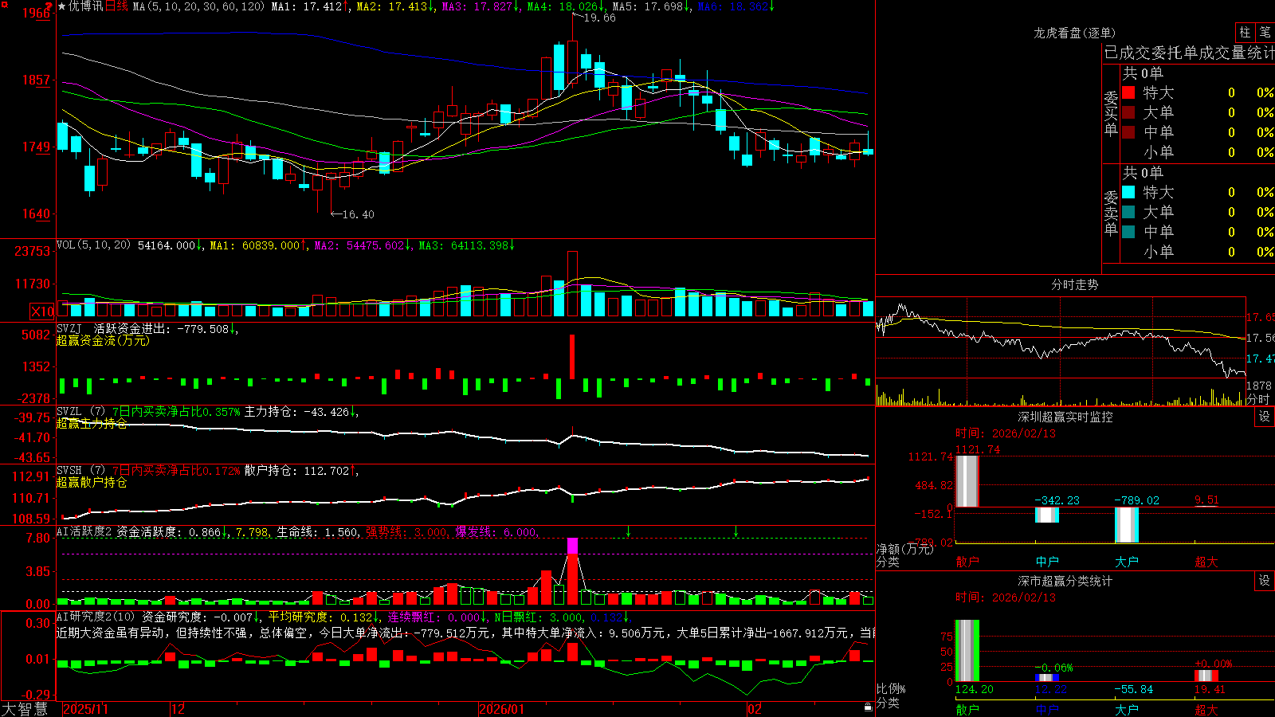Click the 1857 price axis label
This screenshot has width=1275, height=717.
[35, 80]
